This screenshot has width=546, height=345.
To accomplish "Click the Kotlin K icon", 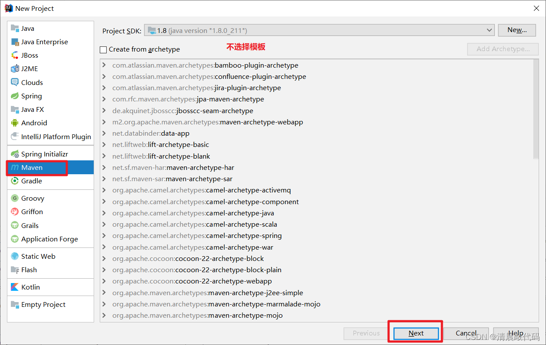I will 15,287.
